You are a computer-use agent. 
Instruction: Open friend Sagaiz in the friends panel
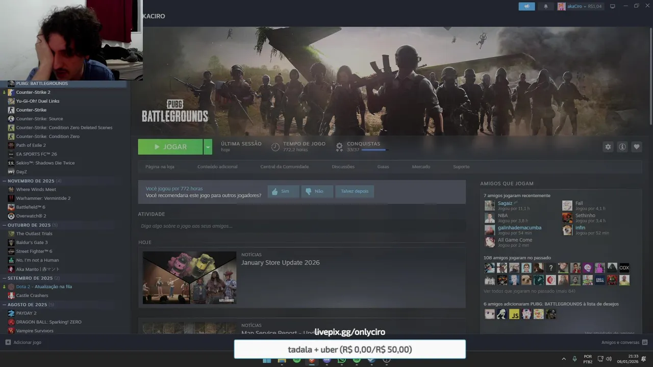pos(505,203)
